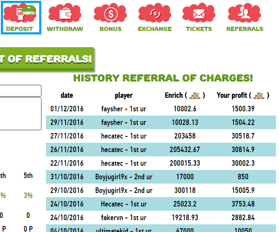Click the large text box on the left
This screenshot has height=232, width=279.
(20, 113)
